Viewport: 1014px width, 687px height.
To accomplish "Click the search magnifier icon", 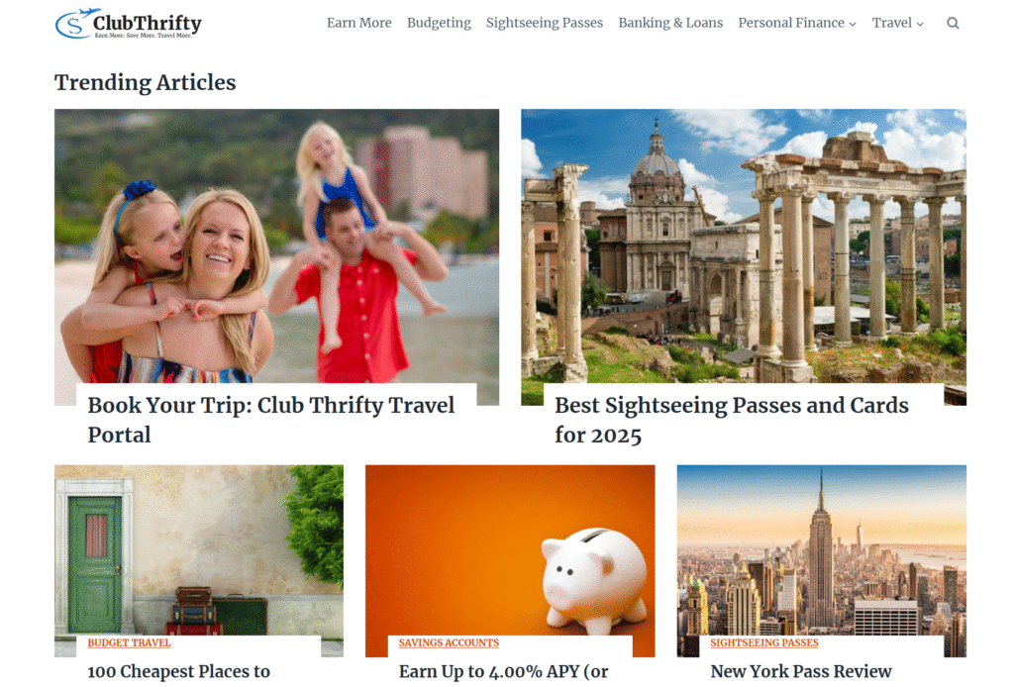I will (x=953, y=24).
